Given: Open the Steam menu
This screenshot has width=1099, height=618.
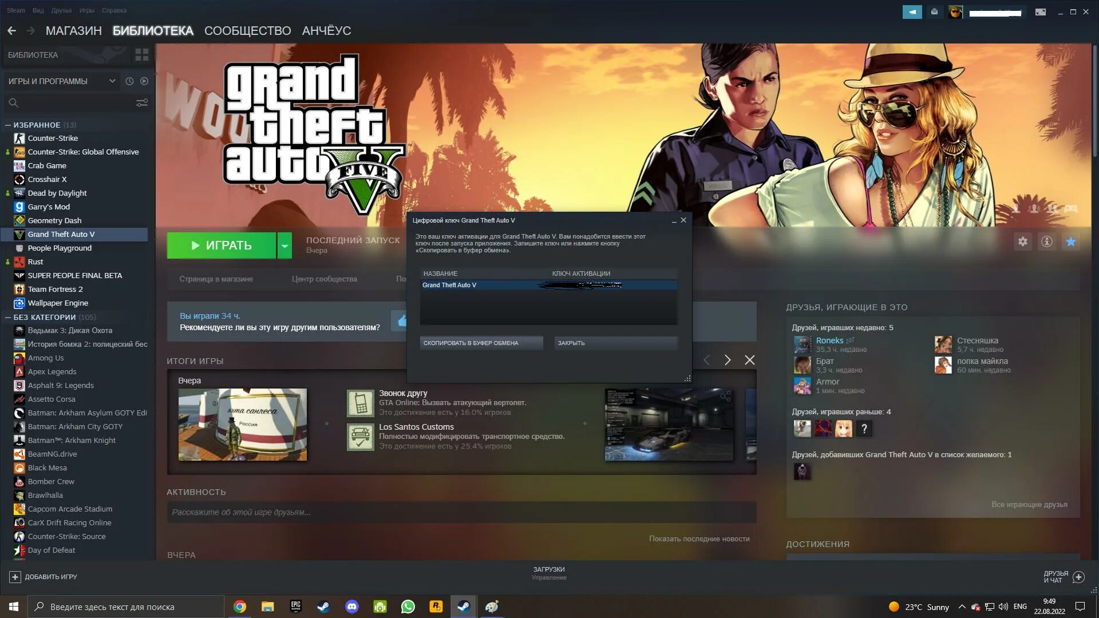Looking at the screenshot, I should click(16, 10).
